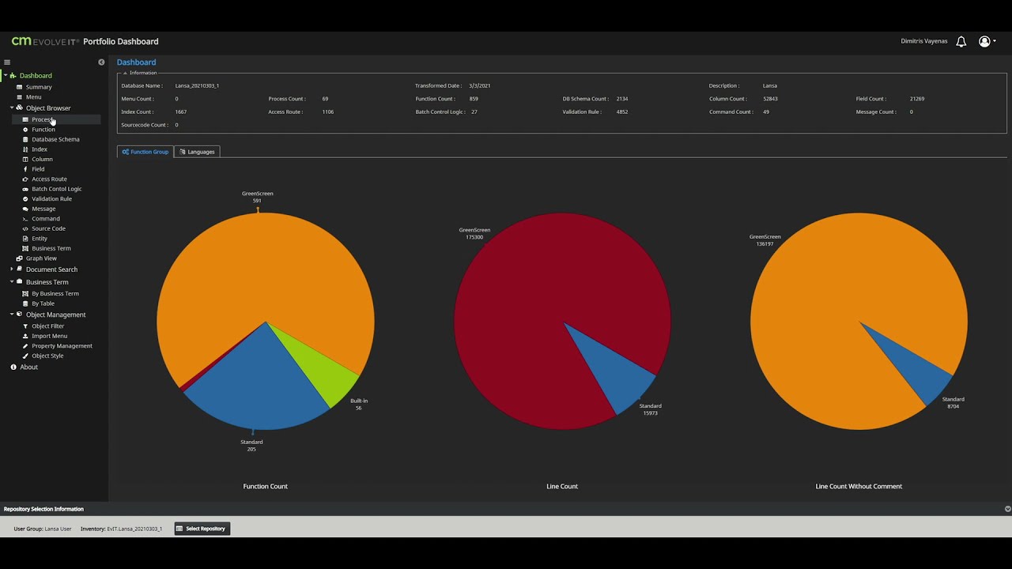Click the Import Menu upload icon
The height and width of the screenshot is (569, 1012).
pos(25,336)
